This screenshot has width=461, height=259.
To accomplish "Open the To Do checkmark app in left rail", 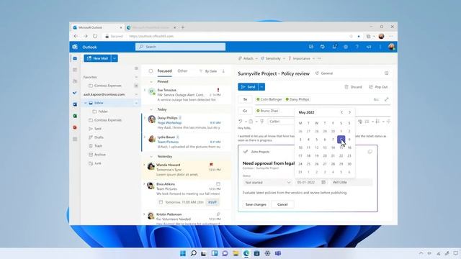I will [75, 93].
